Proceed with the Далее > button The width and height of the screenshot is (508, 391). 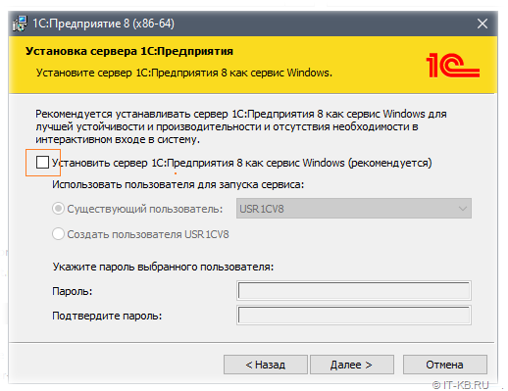(352, 365)
